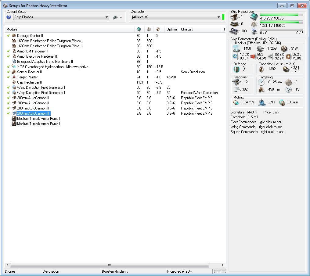Open the Boosters\Implants tab
The height and width of the screenshot is (276, 310).
(115, 271)
